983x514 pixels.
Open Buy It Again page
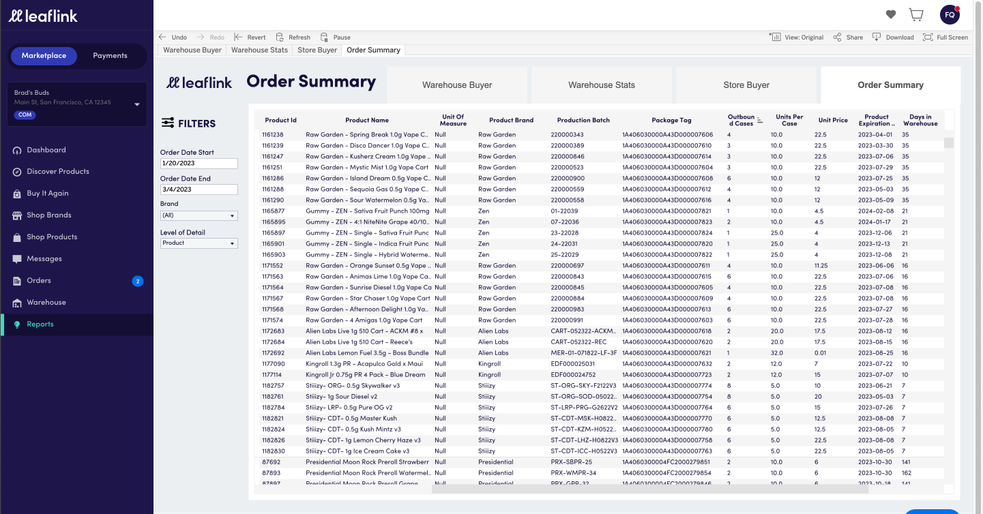(x=48, y=194)
